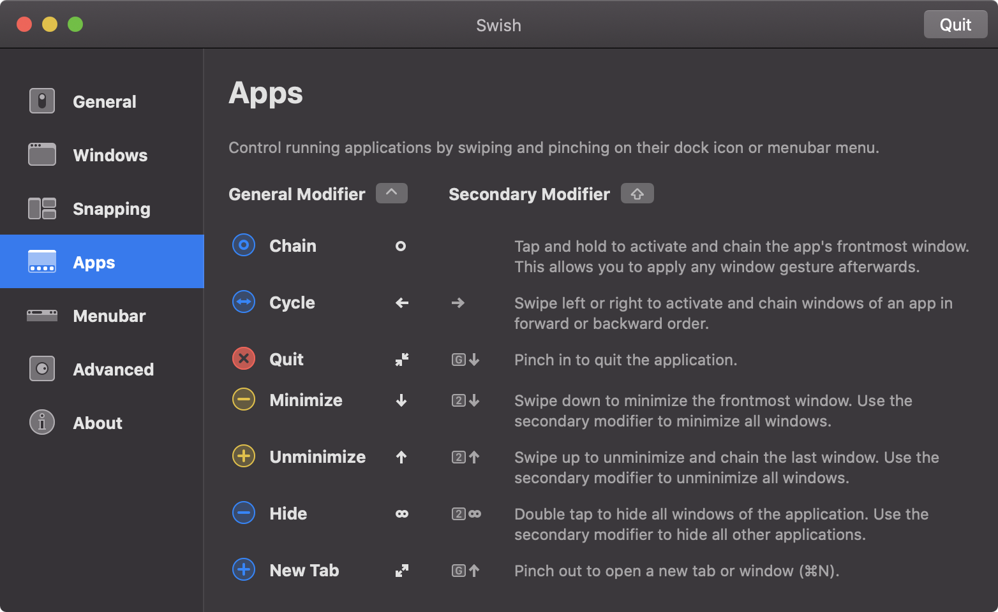Click the Hide secondary double tap icon

tap(466, 514)
